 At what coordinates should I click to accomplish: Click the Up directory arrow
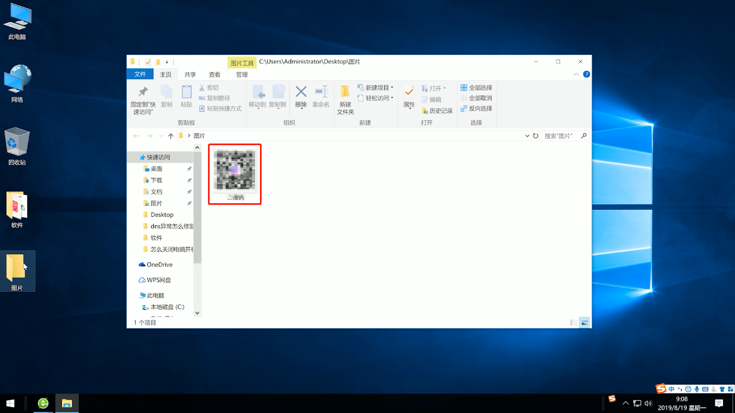click(x=171, y=136)
